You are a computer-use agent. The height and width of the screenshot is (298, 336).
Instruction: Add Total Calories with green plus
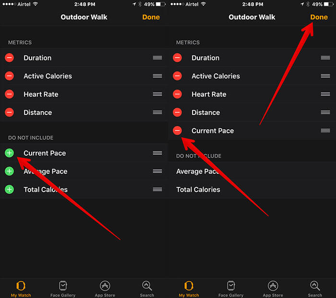tap(10, 189)
